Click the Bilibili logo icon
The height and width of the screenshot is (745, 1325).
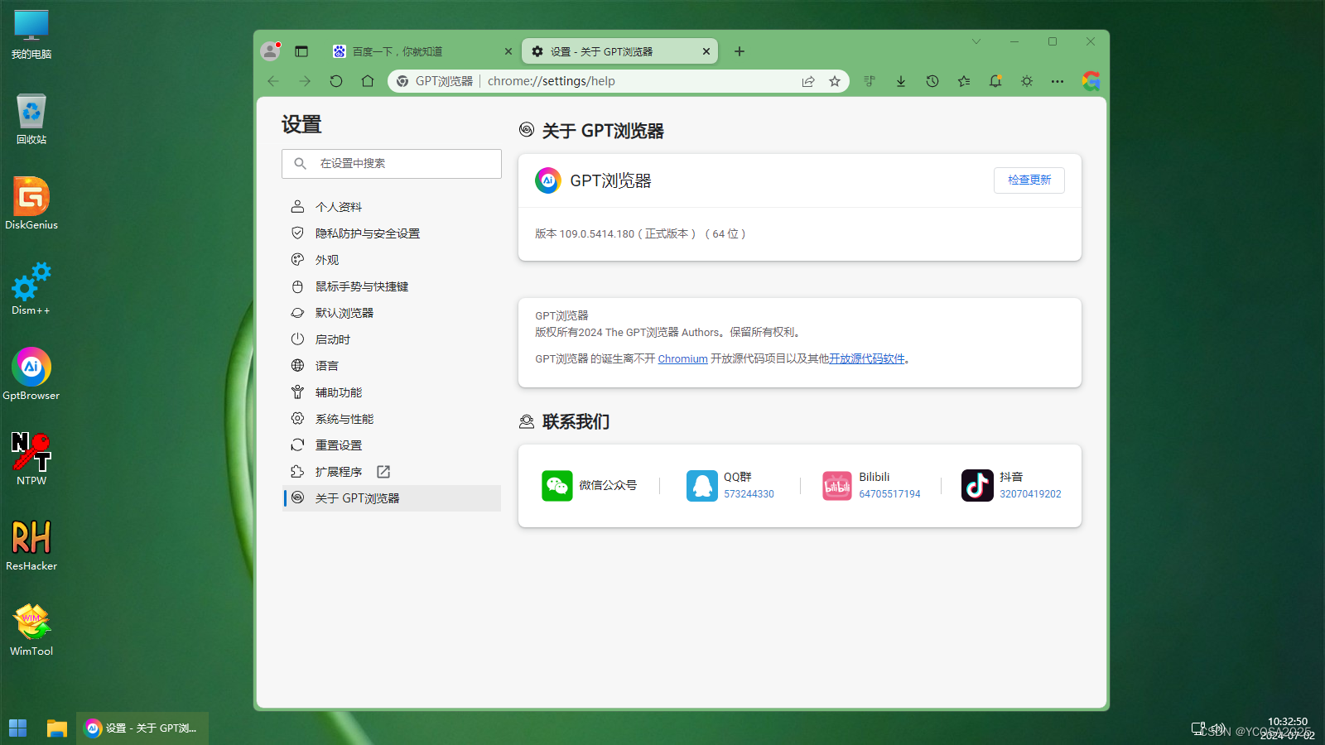(x=837, y=486)
